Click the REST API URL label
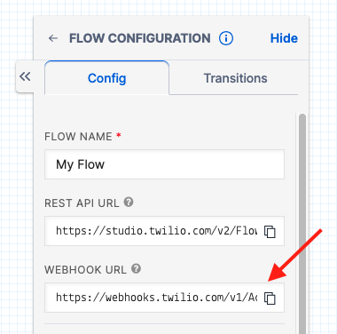The height and width of the screenshot is (334, 337). (x=82, y=203)
